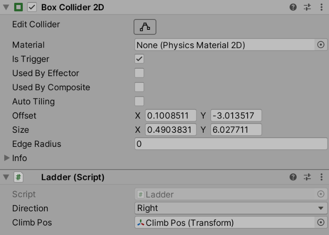Click Material object picker circle
The image size is (329, 235).
320,45
